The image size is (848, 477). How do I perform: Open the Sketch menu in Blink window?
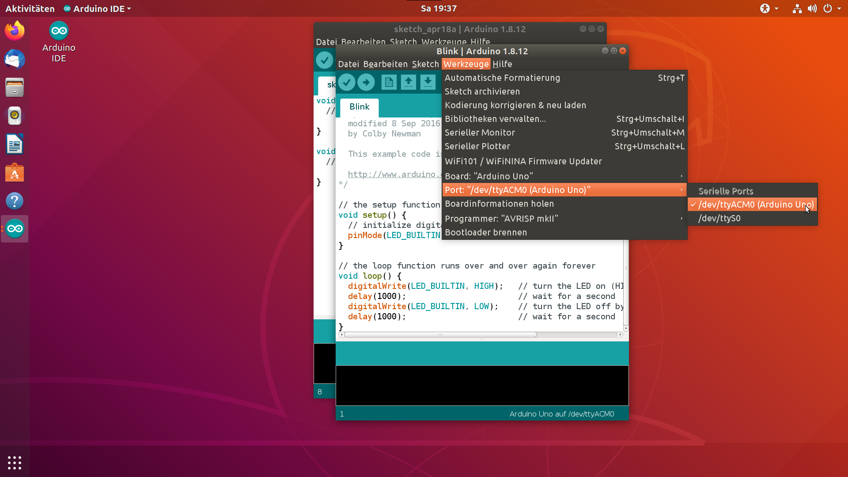425,64
